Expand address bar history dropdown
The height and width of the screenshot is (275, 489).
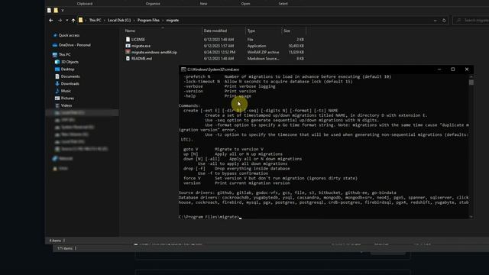(435, 21)
